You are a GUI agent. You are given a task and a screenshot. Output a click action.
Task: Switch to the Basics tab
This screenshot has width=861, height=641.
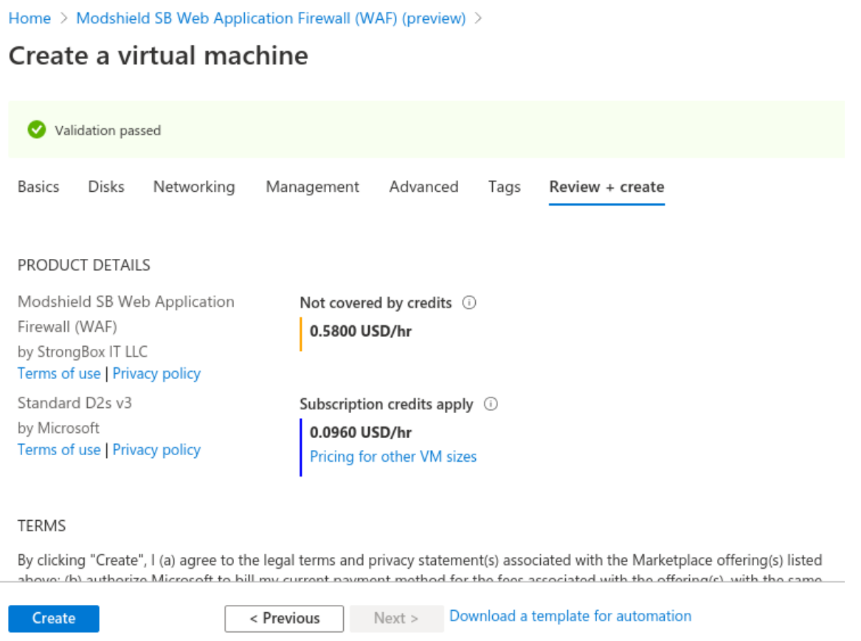coord(38,187)
